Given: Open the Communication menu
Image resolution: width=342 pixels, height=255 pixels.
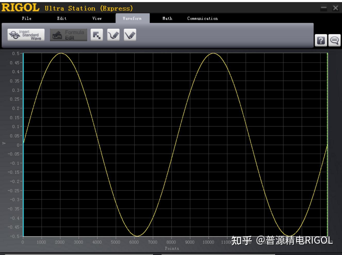Looking at the screenshot, I should coord(202,18).
